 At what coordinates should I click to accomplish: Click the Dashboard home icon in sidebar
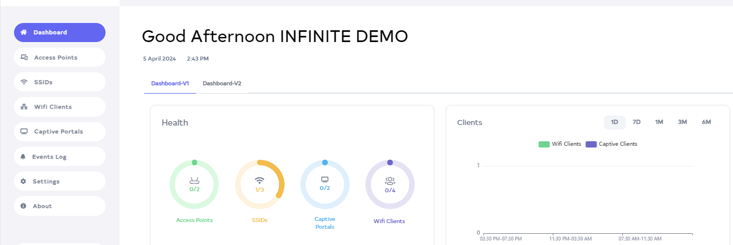pyautogui.click(x=24, y=33)
